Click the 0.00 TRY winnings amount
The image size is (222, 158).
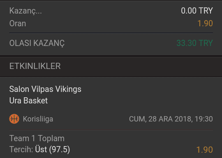197,11
